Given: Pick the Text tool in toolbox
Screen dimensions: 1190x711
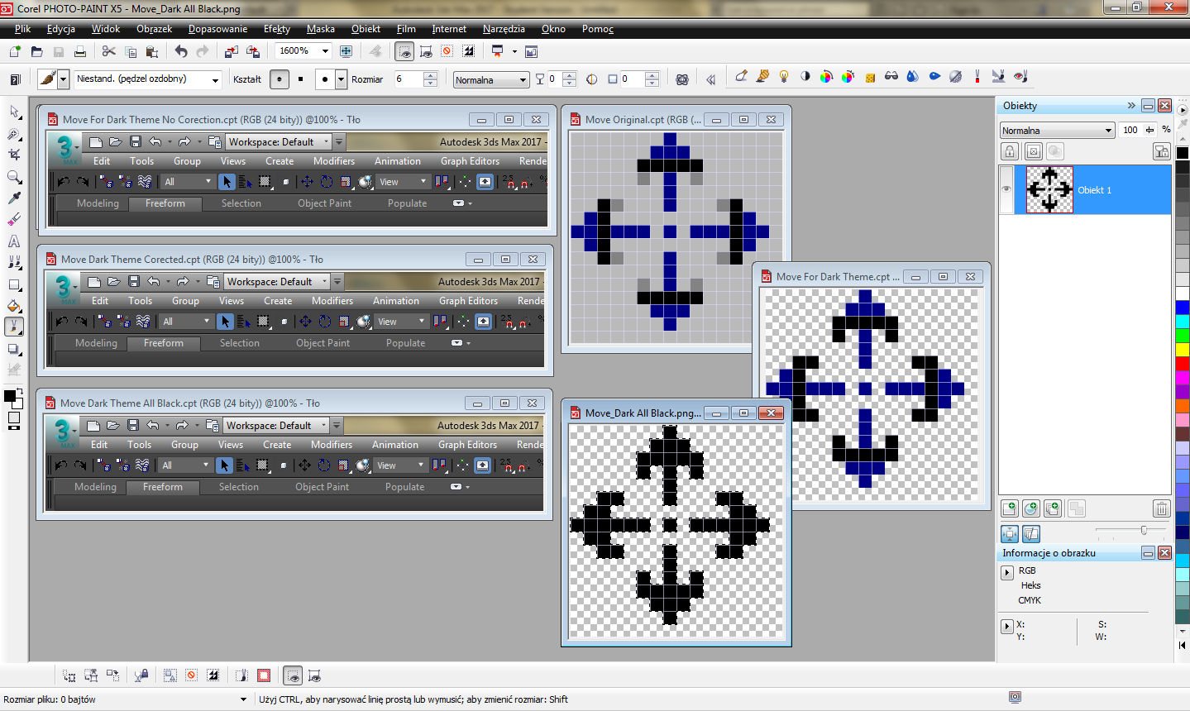Looking at the screenshot, I should click(x=14, y=241).
